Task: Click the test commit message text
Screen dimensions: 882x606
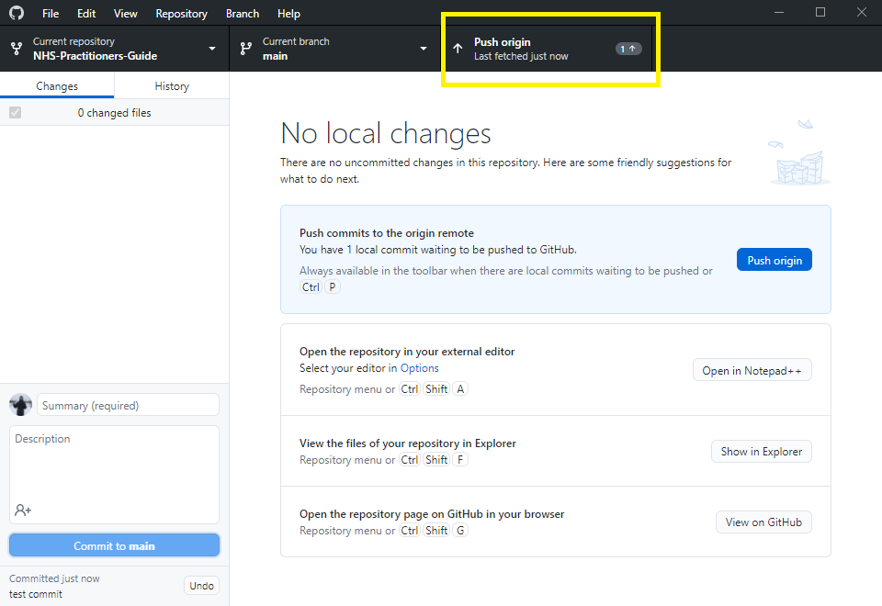Action: (36, 594)
